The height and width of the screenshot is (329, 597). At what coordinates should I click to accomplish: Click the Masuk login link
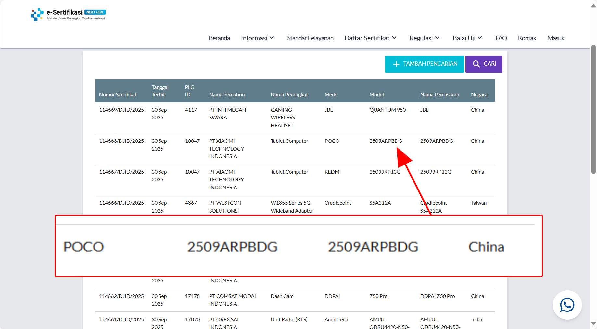555,38
